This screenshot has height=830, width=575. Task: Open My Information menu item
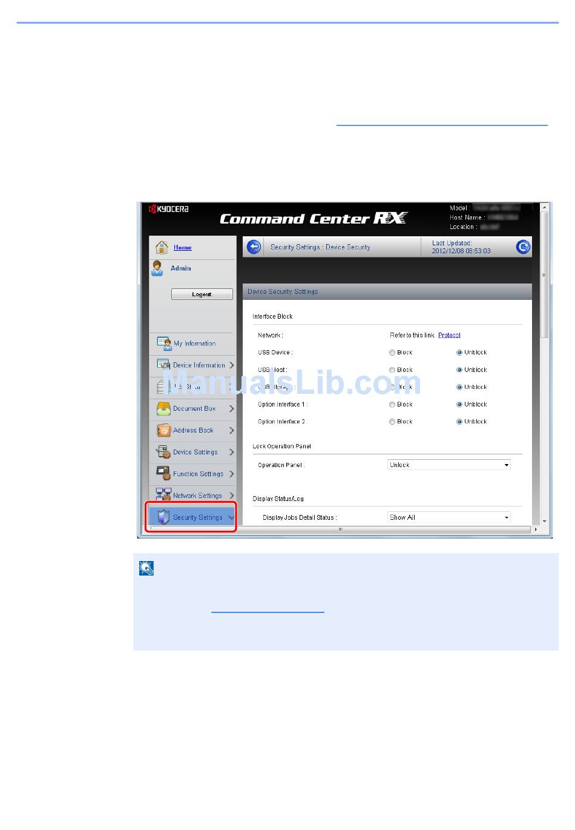194,344
